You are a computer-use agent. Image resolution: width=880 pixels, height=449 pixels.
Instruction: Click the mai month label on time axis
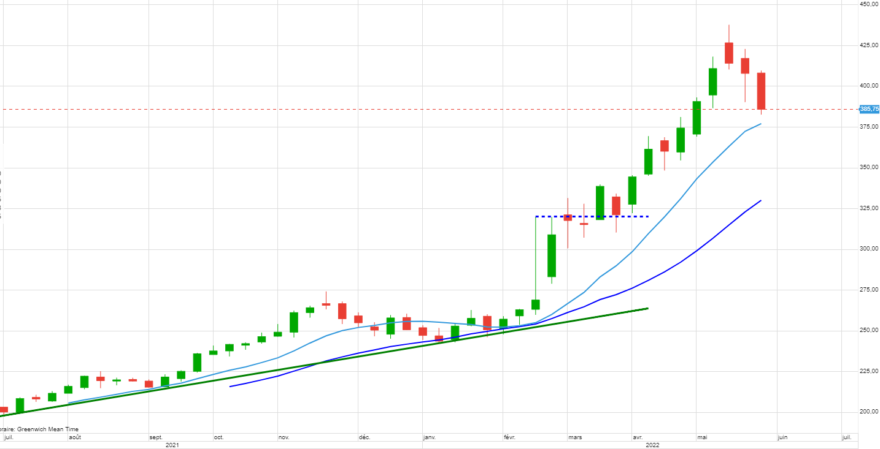(x=703, y=437)
